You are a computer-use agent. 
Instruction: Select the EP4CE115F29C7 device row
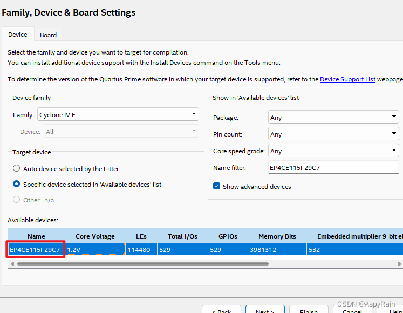pyautogui.click(x=206, y=249)
